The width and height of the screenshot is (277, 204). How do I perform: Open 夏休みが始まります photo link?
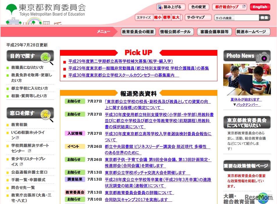click(246, 100)
